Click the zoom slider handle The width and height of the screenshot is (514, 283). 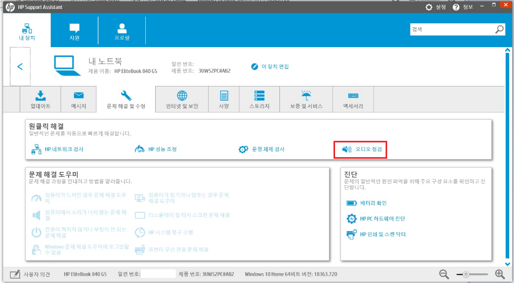465,274
